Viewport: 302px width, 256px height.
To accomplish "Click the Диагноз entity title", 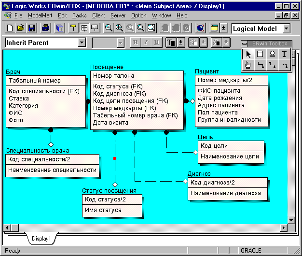I will coord(199,174).
